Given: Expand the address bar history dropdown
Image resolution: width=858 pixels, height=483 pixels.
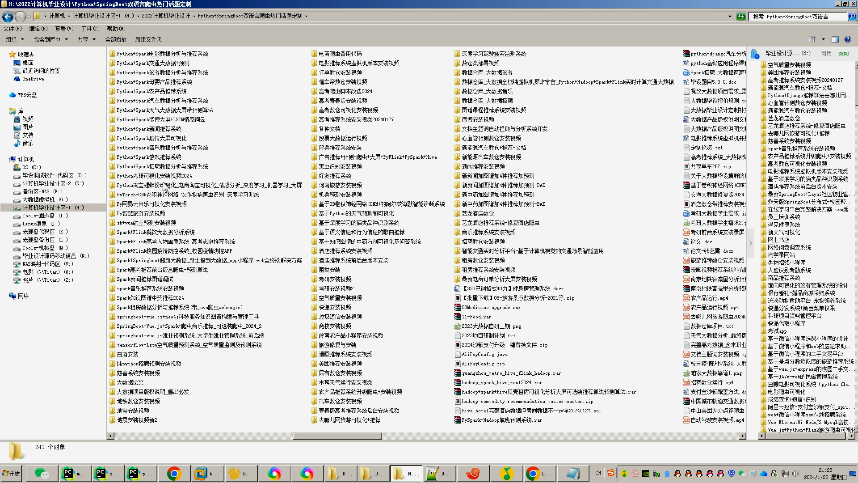Looking at the screenshot, I should pyautogui.click(x=730, y=17).
